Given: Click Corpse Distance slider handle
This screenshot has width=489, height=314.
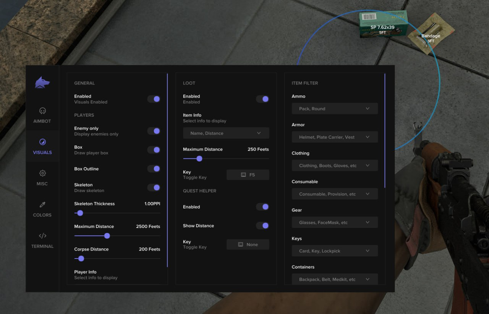Looking at the screenshot, I should (81, 259).
